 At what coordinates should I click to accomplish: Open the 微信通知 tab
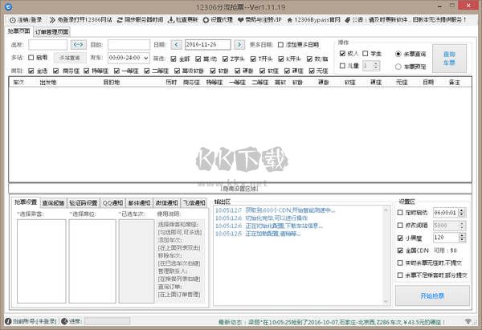tap(166, 203)
